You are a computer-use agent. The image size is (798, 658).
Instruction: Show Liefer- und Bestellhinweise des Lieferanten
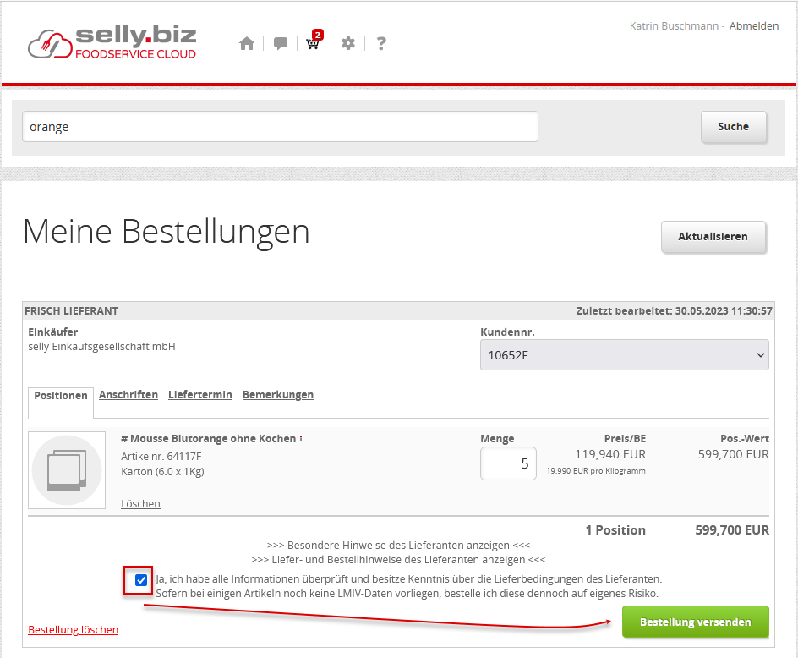point(398,560)
